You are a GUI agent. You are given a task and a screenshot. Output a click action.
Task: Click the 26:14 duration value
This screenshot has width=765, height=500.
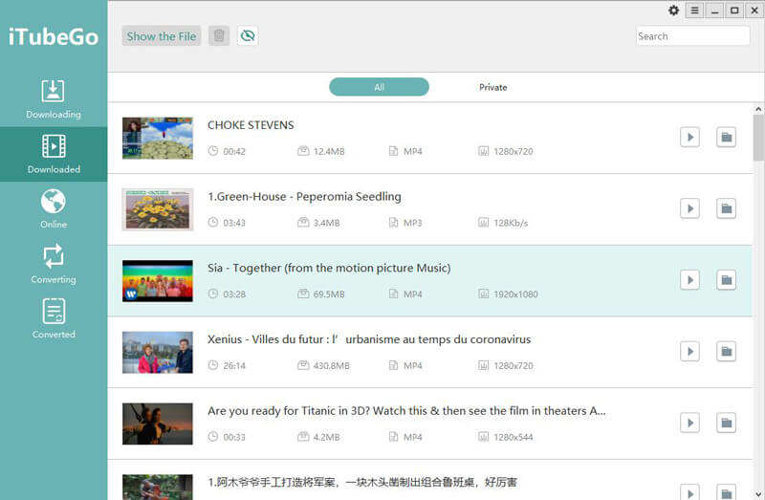(x=234, y=366)
